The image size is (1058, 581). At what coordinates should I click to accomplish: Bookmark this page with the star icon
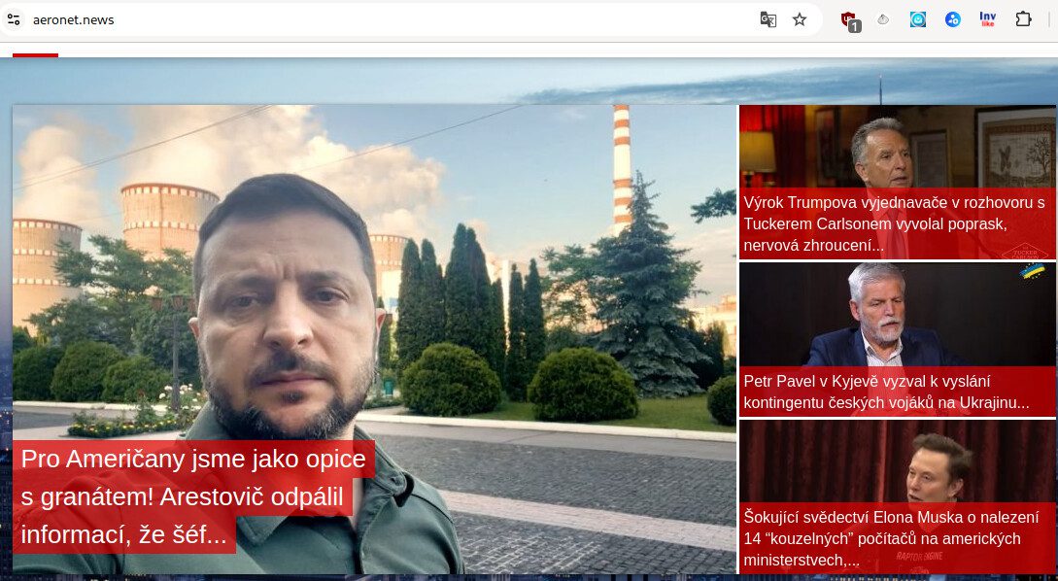pos(800,19)
